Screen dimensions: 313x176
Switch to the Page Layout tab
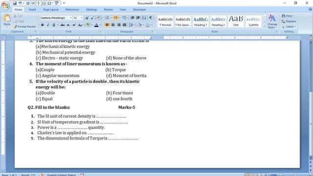point(51,9)
